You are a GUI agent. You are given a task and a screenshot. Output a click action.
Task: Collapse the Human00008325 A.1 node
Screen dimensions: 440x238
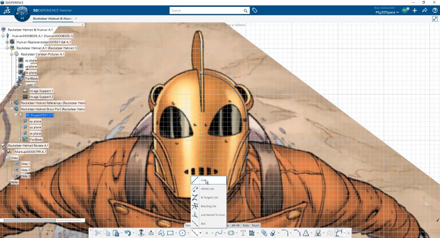point(3,36)
